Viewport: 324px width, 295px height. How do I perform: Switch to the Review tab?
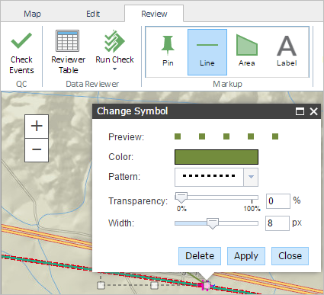pos(154,14)
